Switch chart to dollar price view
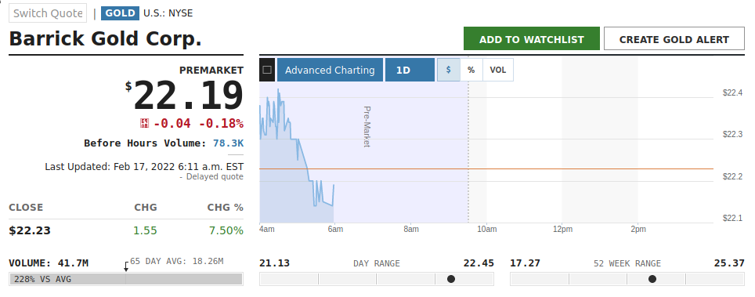Viewport: 755px width, 297px height. 448,70
